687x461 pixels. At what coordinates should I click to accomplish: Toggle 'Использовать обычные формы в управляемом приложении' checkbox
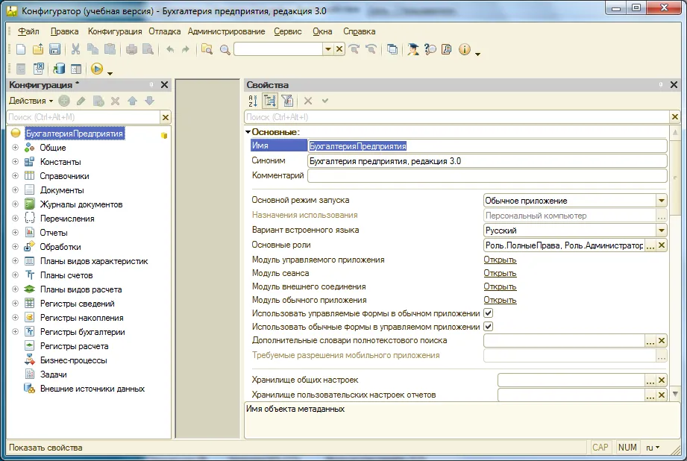[488, 327]
